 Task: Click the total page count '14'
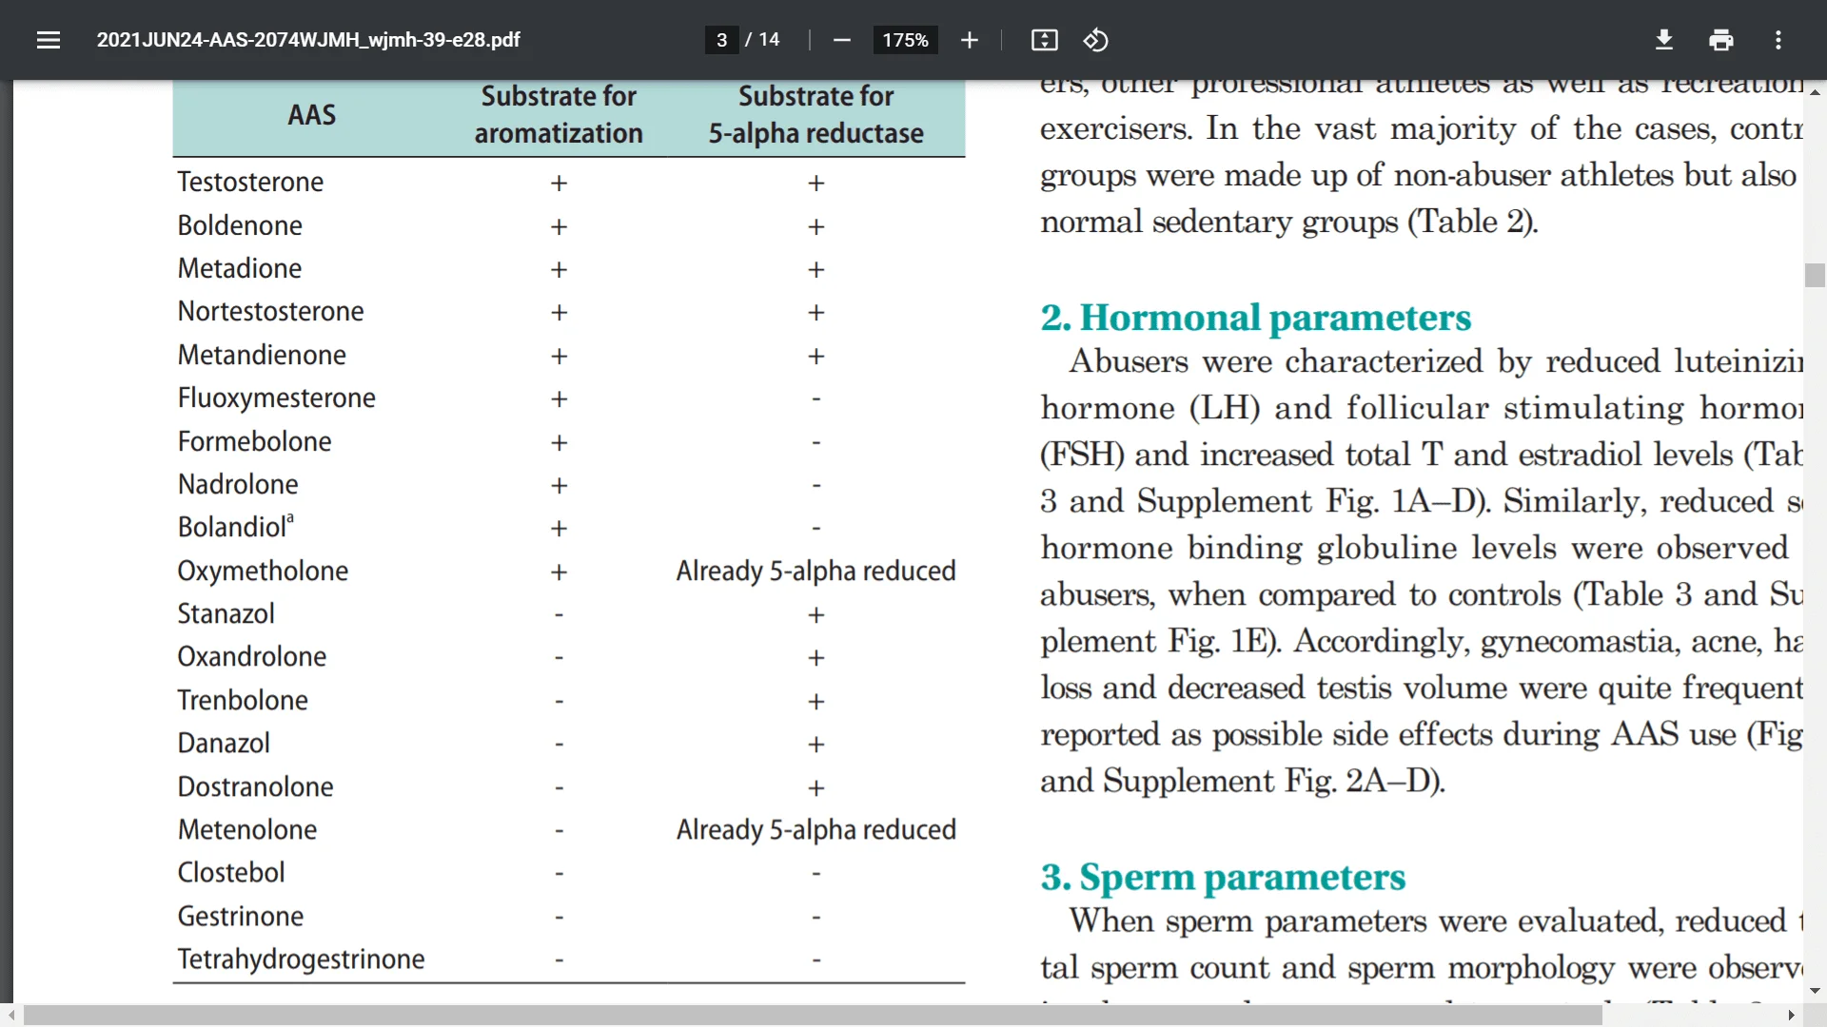769,40
